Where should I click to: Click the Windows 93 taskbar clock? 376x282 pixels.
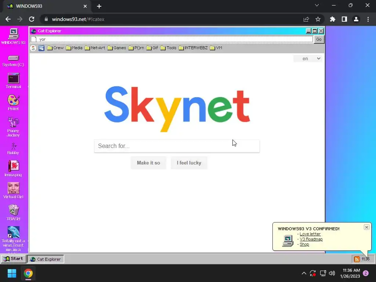(365, 259)
